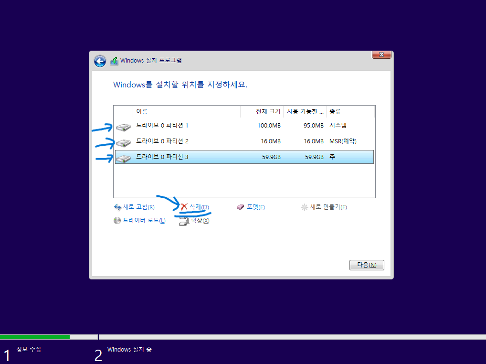The image size is (486, 364).
Task: Click 59.9GB total size cell of 파티션 3
Action: [x=271, y=157]
